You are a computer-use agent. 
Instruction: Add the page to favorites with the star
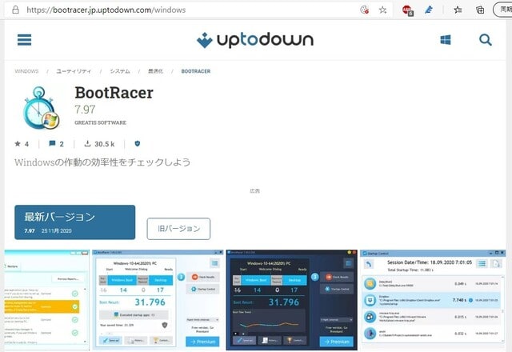point(382,10)
